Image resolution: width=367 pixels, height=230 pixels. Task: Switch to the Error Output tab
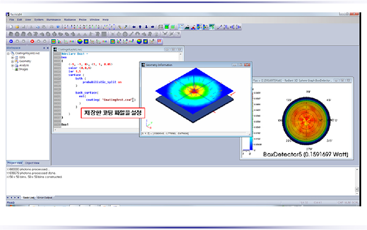(x=45, y=197)
